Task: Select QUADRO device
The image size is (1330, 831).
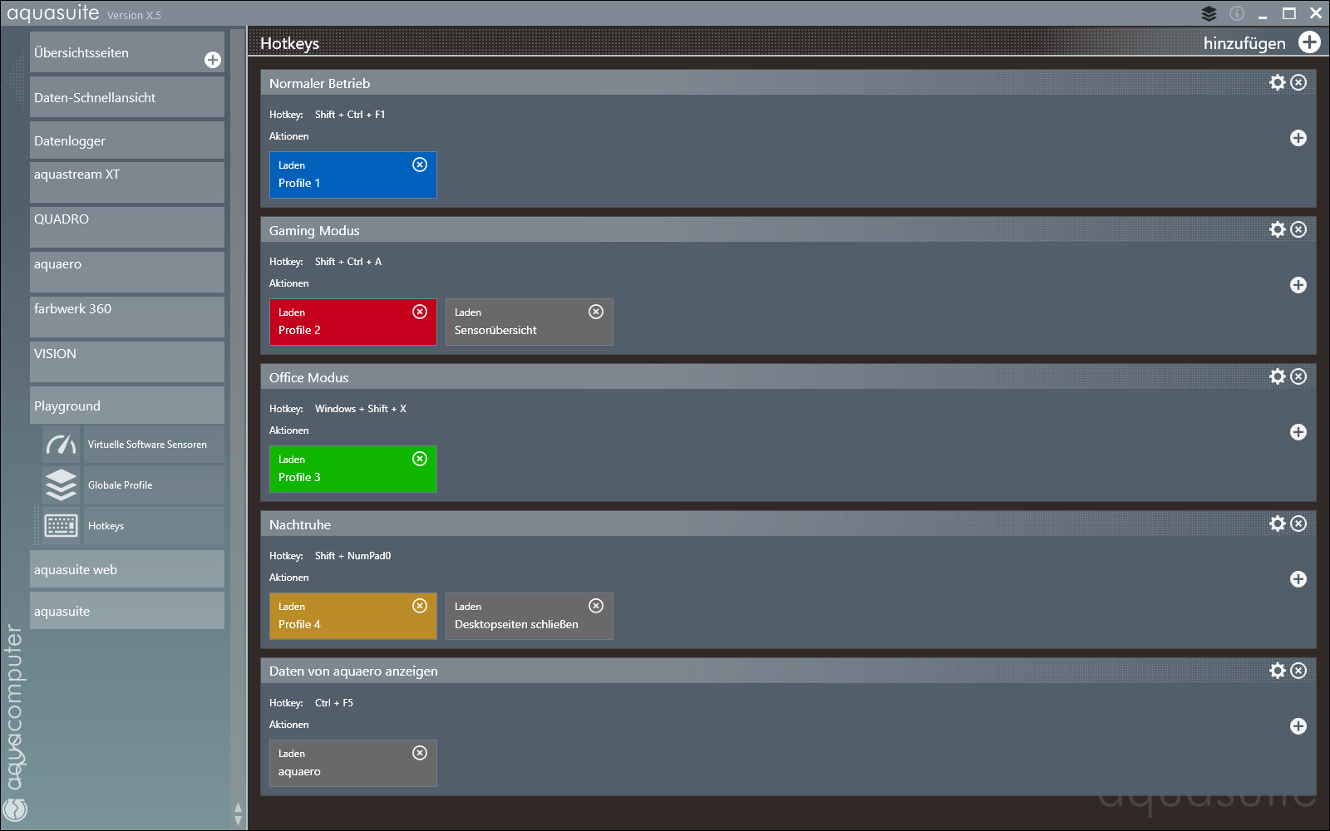Action: 127,227
